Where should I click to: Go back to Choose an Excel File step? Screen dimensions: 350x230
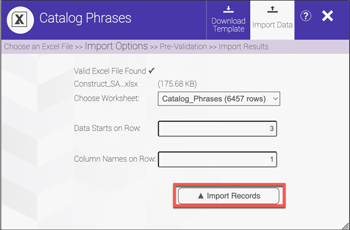38,47
